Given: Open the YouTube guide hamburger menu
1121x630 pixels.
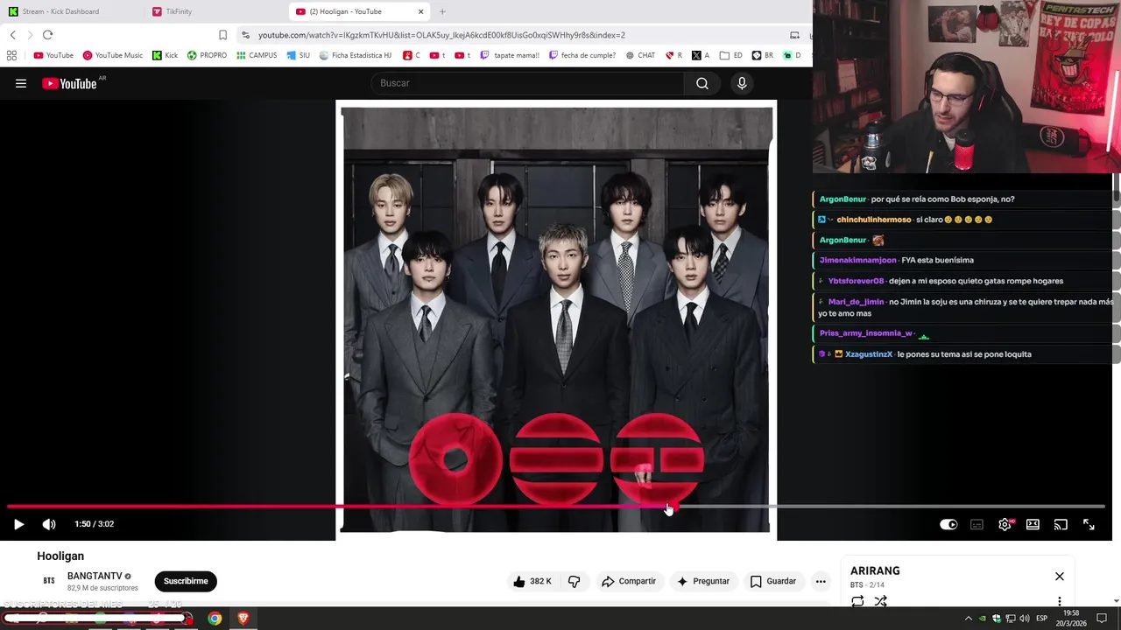Looking at the screenshot, I should [21, 83].
